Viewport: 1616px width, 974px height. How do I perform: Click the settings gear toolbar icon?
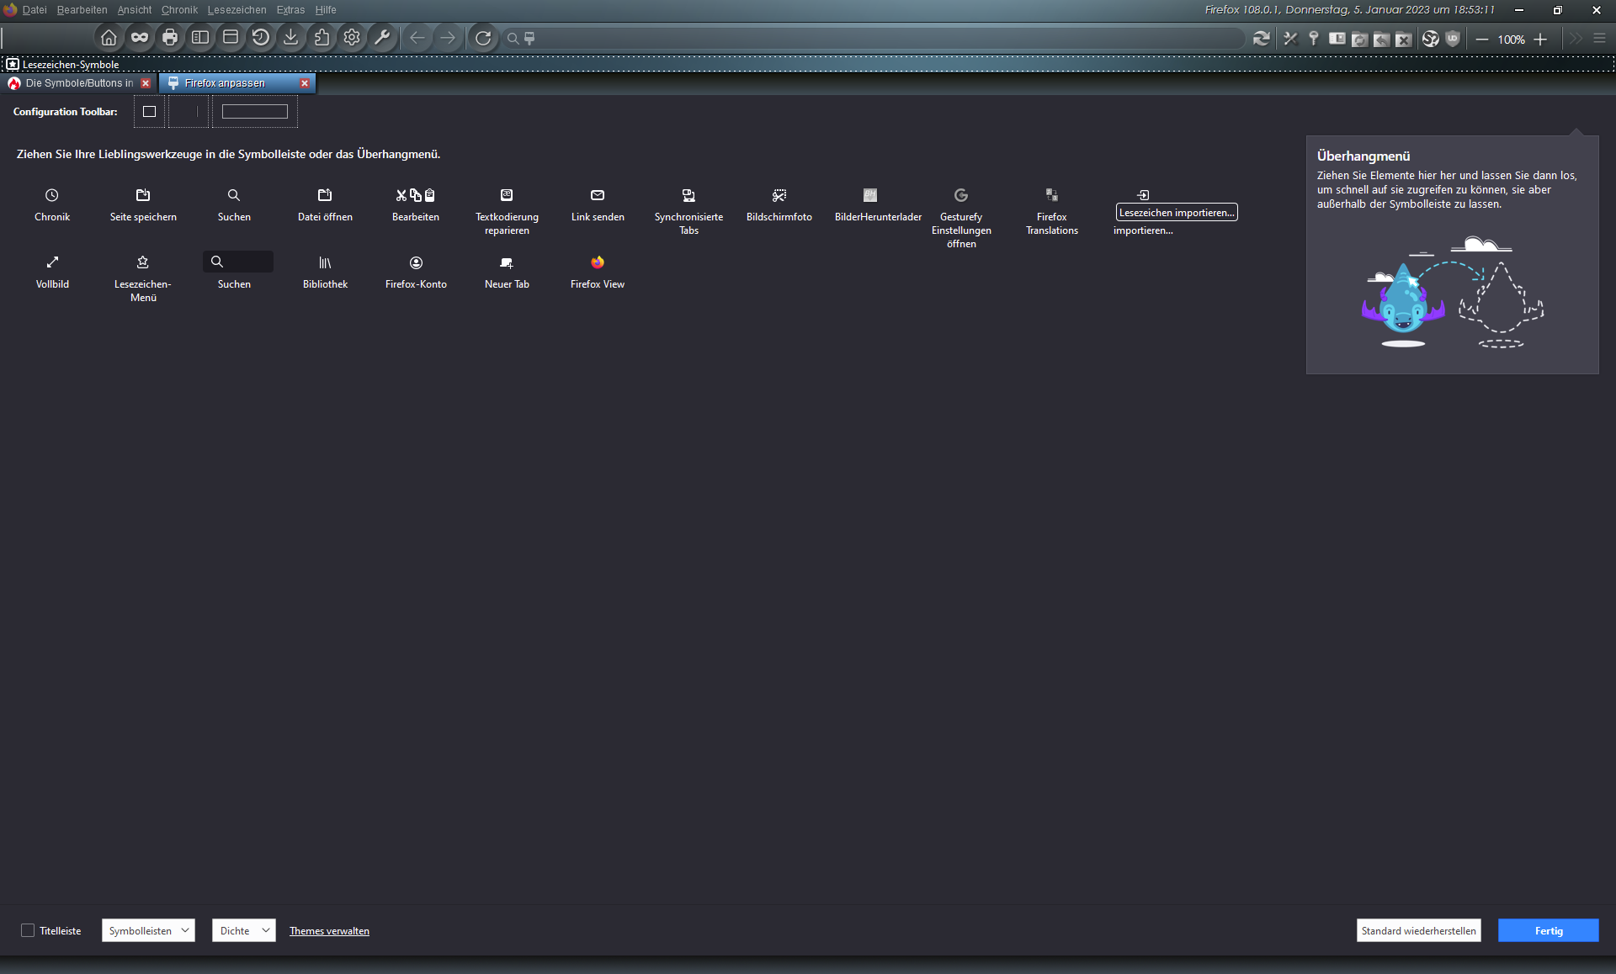point(352,38)
